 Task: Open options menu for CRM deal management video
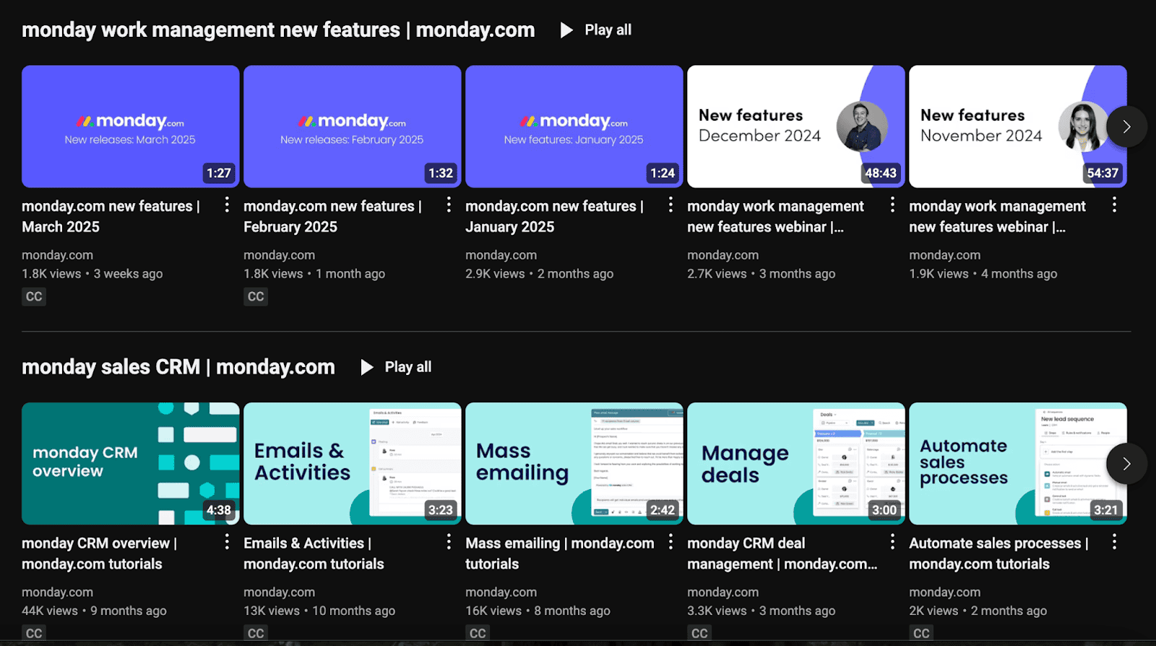pos(892,542)
